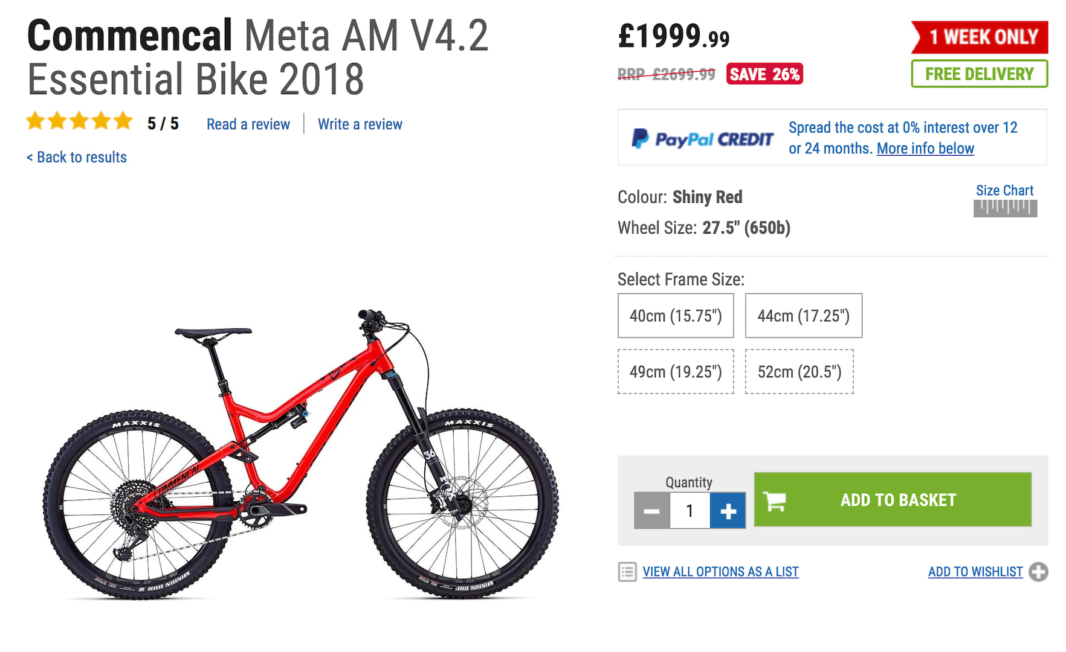Image resolution: width=1066 pixels, height=652 pixels.
Task: Choose the 52cm (20.5") frame size
Action: pos(799,372)
